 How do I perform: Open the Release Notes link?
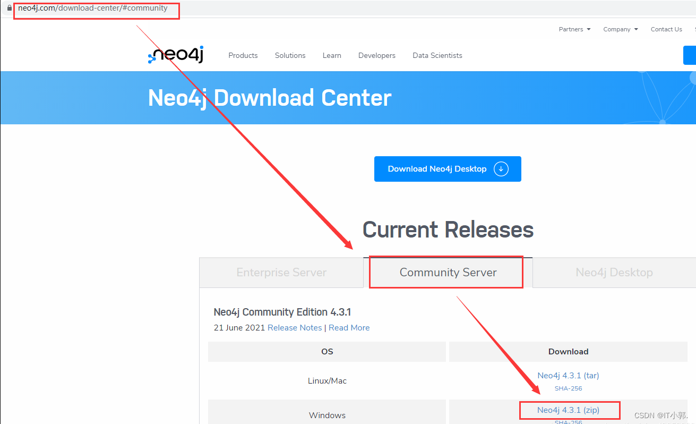point(295,327)
